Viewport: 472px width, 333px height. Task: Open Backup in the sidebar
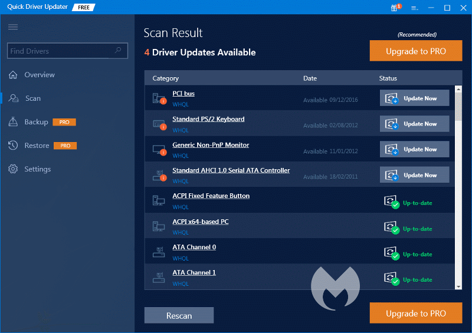(x=36, y=122)
